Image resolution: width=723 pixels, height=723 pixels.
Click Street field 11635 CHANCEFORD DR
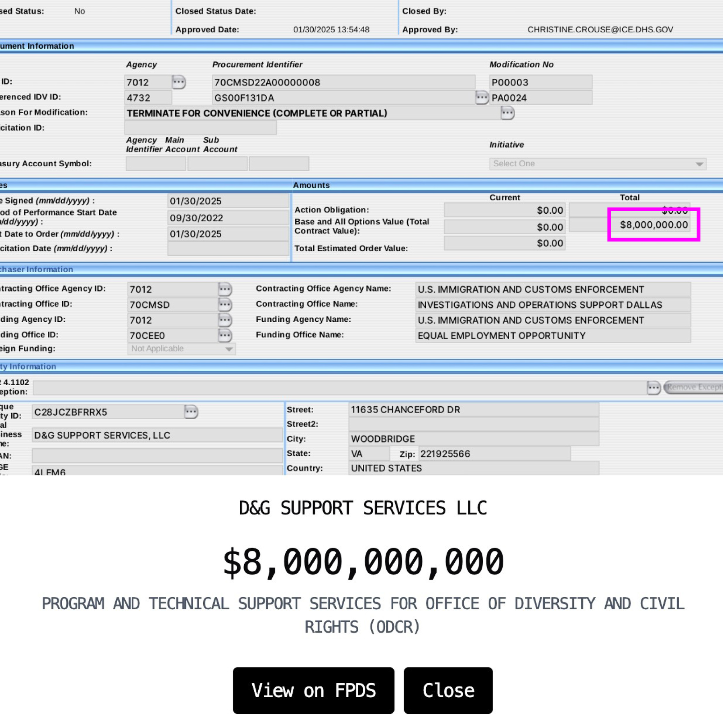(474, 410)
